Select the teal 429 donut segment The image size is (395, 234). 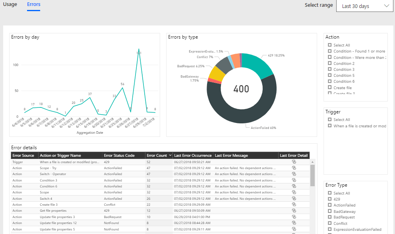click(x=258, y=65)
